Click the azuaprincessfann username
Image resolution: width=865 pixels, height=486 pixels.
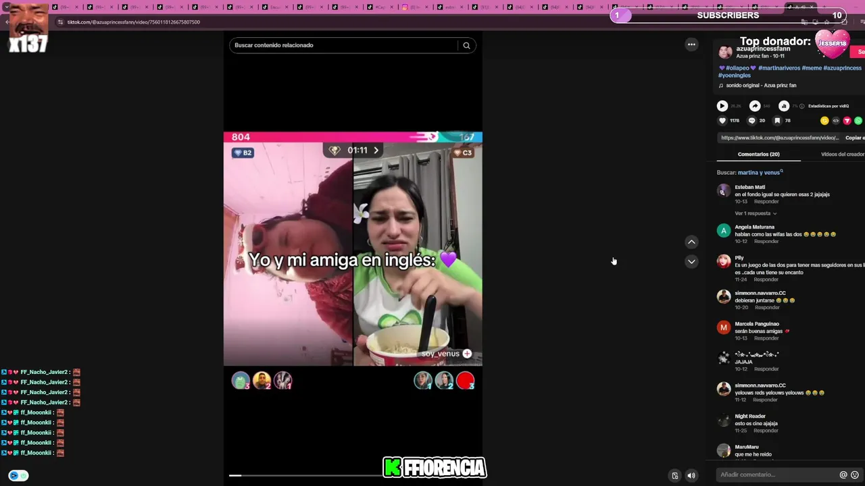pyautogui.click(x=763, y=49)
